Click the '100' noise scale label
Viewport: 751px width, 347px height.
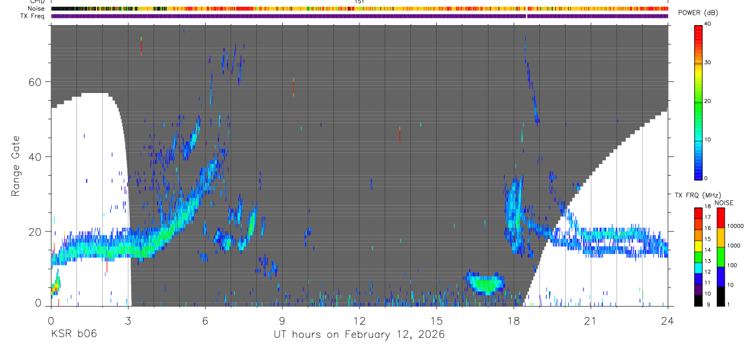(x=731, y=266)
